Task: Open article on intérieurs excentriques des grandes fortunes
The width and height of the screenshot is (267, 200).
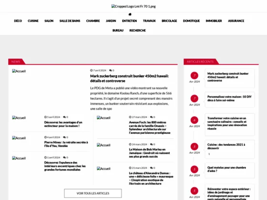Action: [65, 166]
